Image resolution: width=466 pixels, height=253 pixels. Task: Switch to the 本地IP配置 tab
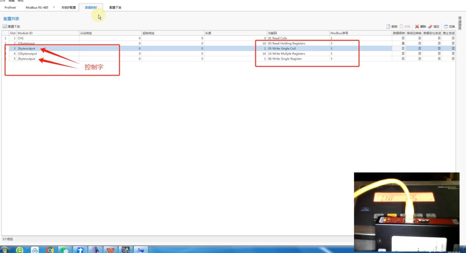68,7
